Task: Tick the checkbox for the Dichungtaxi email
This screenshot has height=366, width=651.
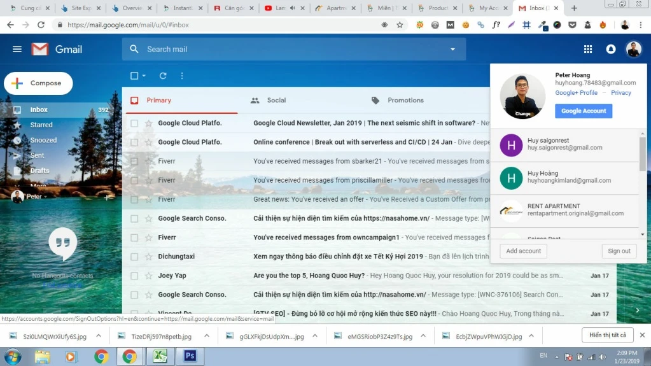Action: point(134,257)
